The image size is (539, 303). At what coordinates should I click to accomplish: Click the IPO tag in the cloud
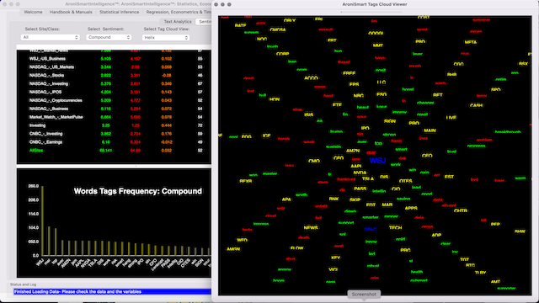click(x=365, y=128)
